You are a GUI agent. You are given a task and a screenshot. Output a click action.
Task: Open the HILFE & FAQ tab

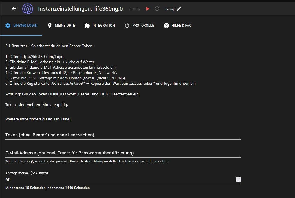point(178,26)
